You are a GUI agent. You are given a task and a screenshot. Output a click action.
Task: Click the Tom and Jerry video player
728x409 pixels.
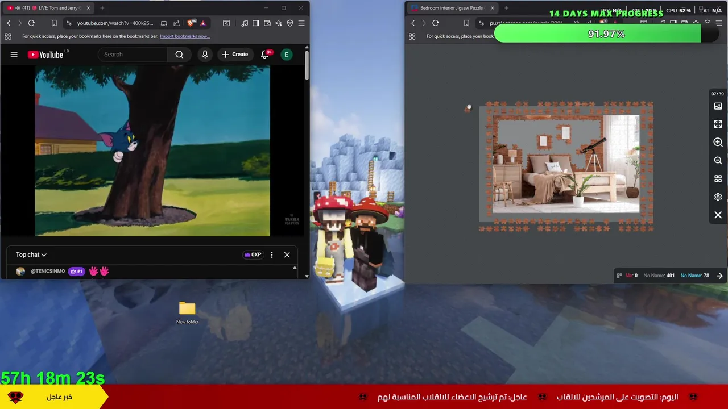click(152, 151)
